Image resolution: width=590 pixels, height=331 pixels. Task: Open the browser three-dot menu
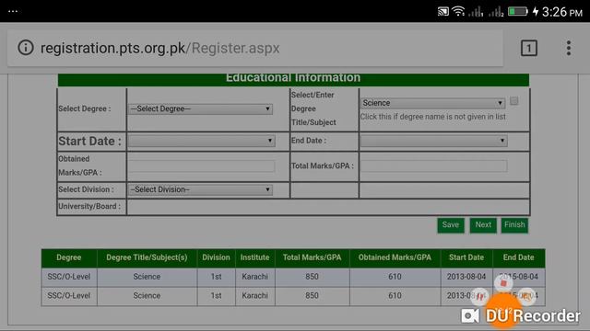(x=569, y=48)
